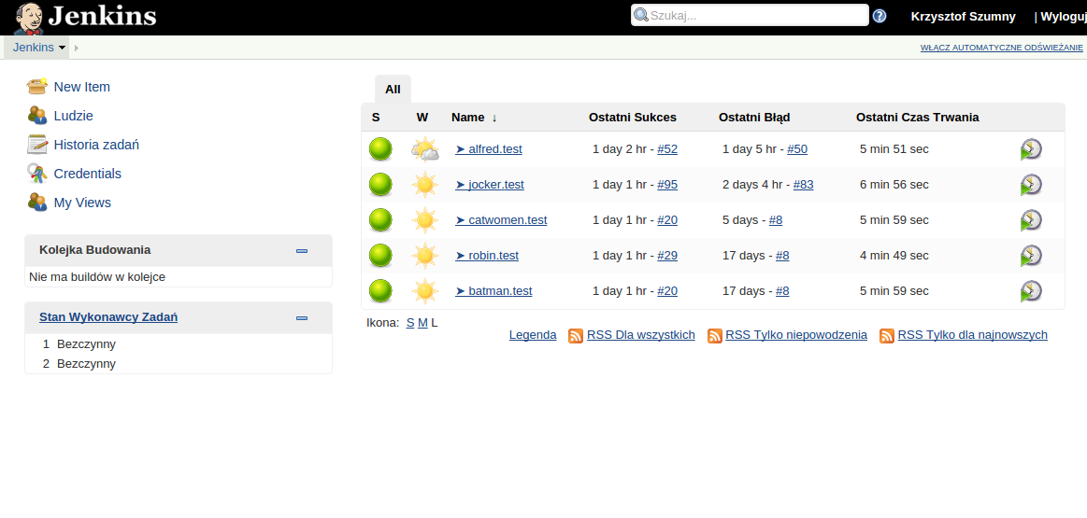Screen dimensions: 1087x518
Task: Click RSS icon for Tylko dla najnowszych
Action: point(887,336)
